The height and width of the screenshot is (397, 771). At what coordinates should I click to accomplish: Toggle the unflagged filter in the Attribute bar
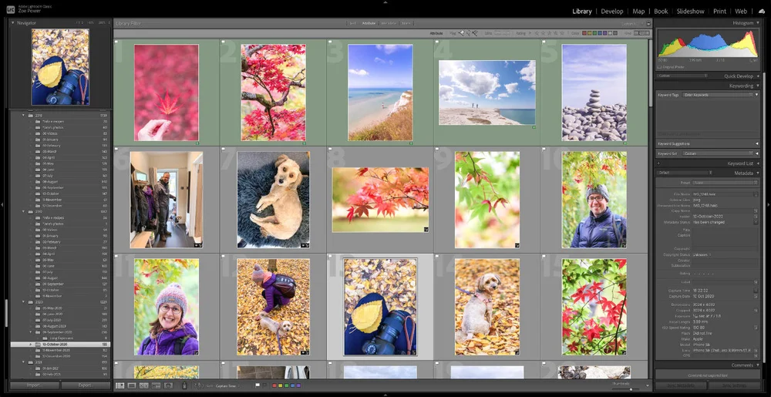tap(469, 33)
